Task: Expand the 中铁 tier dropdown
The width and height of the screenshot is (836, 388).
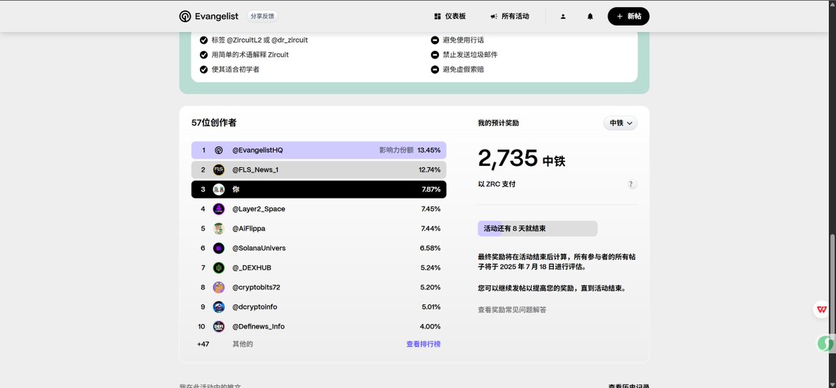Action: click(x=620, y=123)
